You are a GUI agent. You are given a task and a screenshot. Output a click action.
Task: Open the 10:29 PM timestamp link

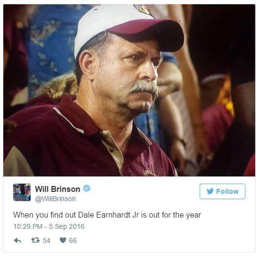pos(28,226)
